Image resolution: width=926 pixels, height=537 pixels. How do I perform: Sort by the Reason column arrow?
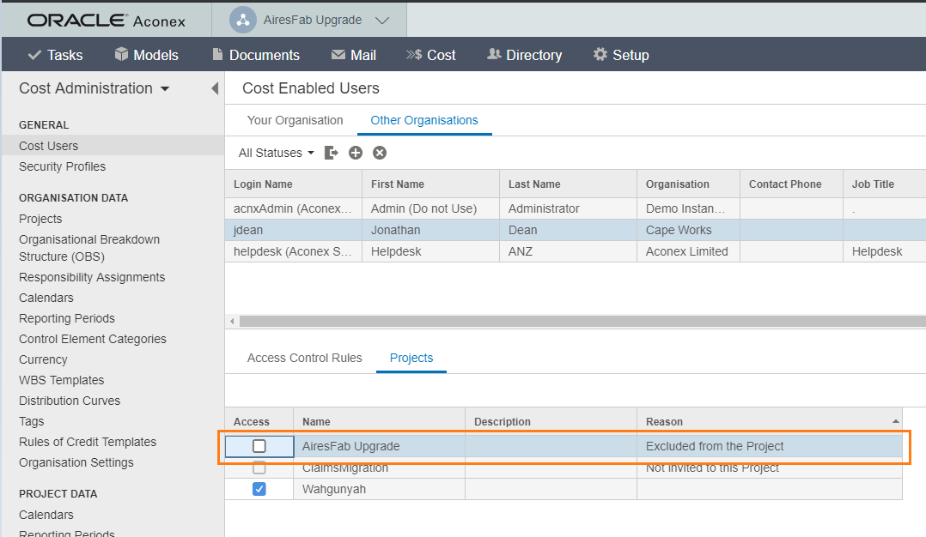coord(895,421)
